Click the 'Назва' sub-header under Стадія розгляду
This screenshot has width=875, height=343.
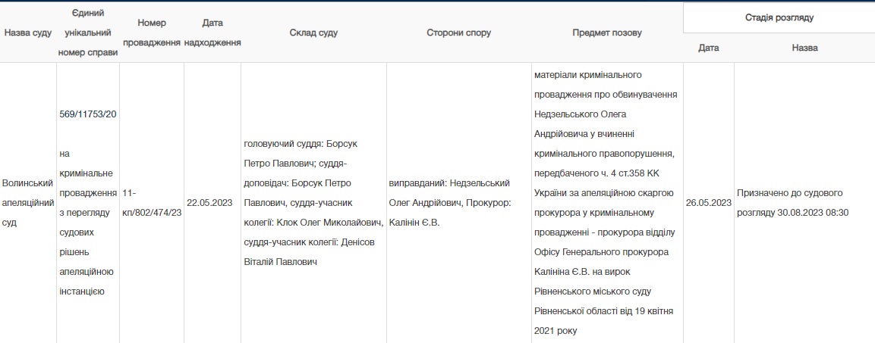click(804, 48)
